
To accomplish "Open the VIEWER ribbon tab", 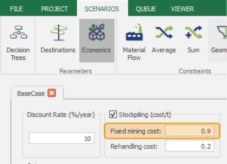I will (182, 9).
